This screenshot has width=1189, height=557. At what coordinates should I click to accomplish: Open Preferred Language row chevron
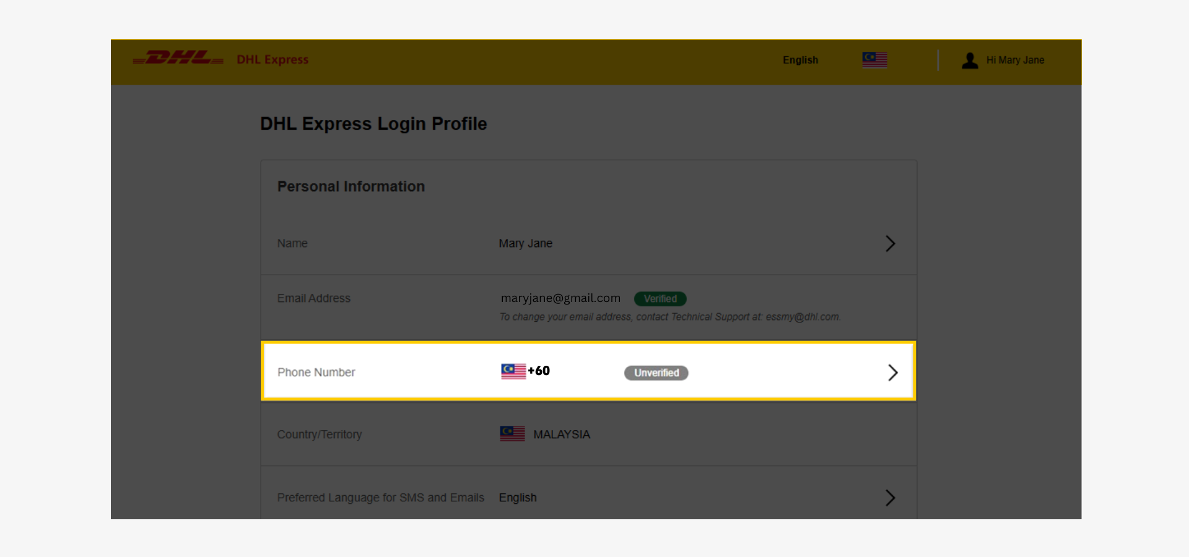tap(890, 498)
